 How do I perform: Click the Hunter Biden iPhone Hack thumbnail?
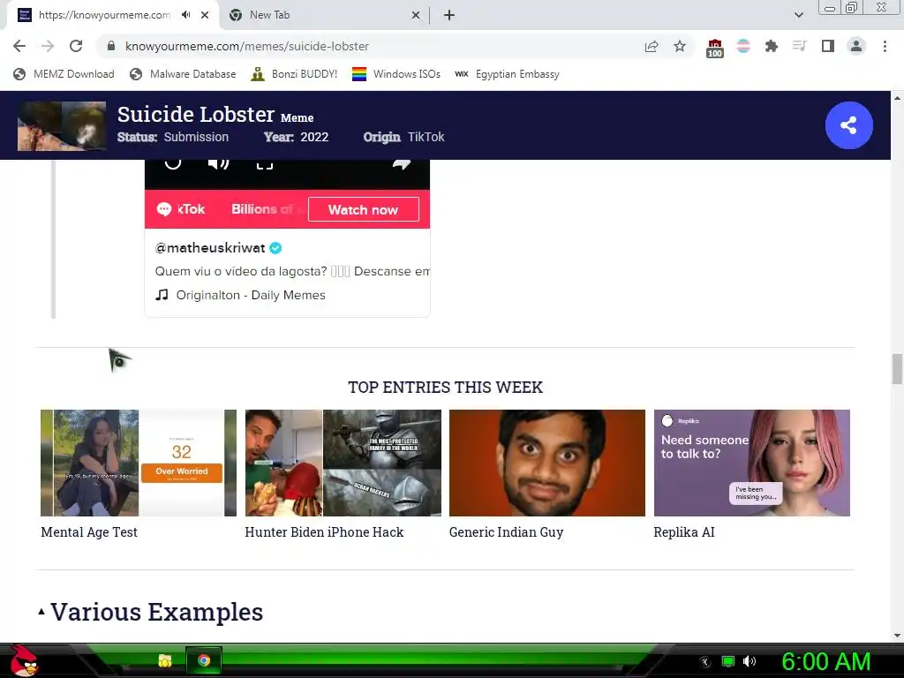point(343,463)
